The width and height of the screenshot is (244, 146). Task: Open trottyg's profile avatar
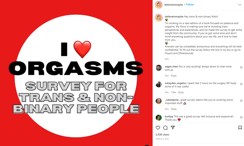point(159,117)
